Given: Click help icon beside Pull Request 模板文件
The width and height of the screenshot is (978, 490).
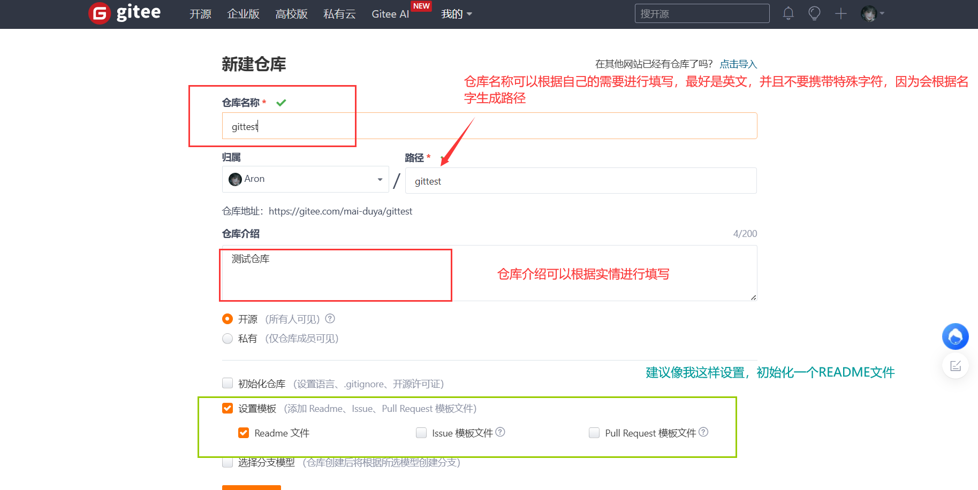Looking at the screenshot, I should pos(703,432).
